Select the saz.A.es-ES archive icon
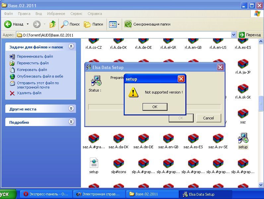264x199 pixels. (193, 138)
